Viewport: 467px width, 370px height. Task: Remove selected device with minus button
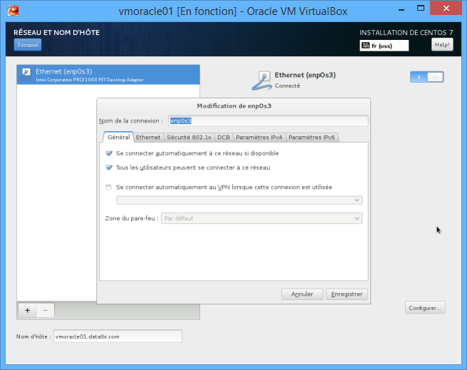[46, 310]
